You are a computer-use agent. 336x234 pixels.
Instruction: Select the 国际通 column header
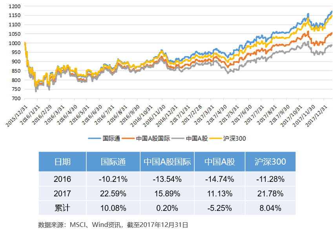pos(113,162)
